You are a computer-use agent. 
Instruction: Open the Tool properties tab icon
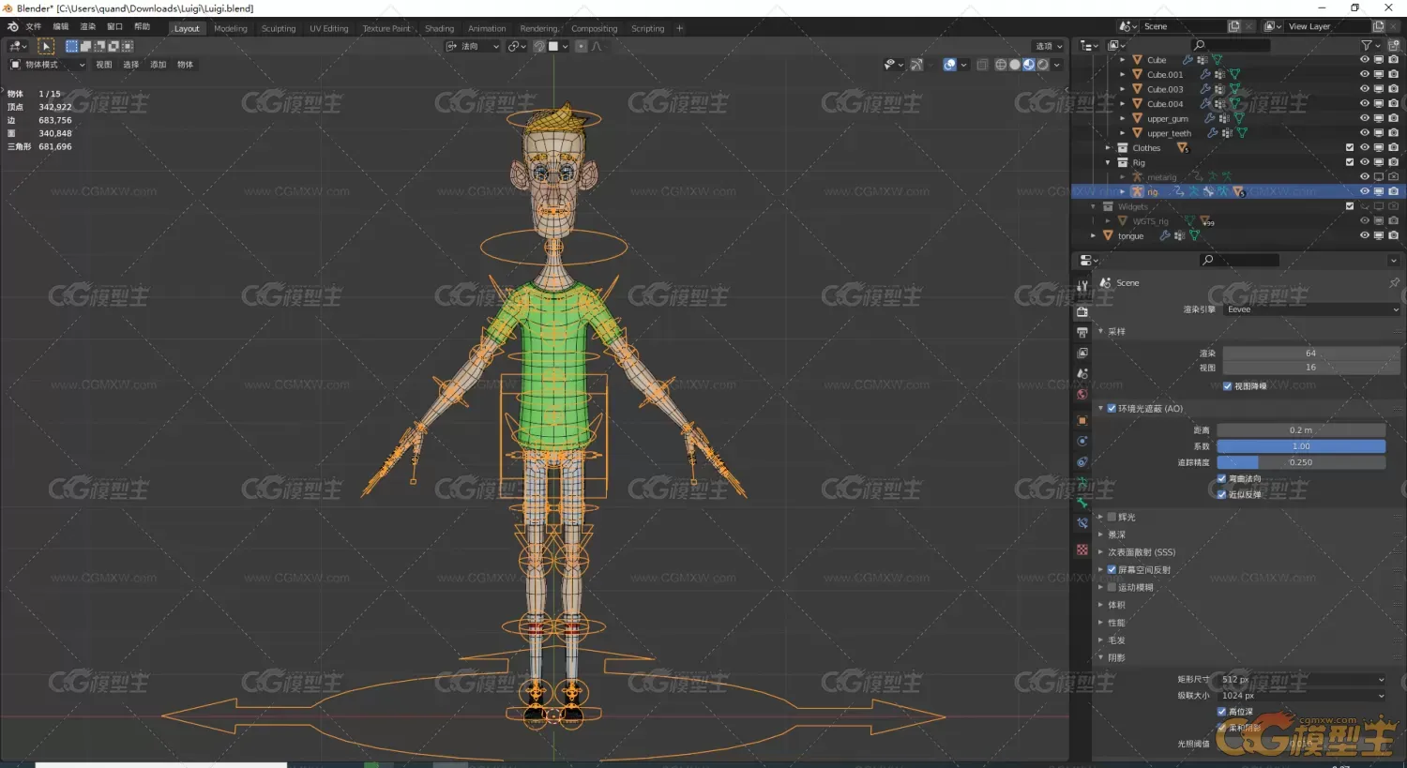(1082, 285)
